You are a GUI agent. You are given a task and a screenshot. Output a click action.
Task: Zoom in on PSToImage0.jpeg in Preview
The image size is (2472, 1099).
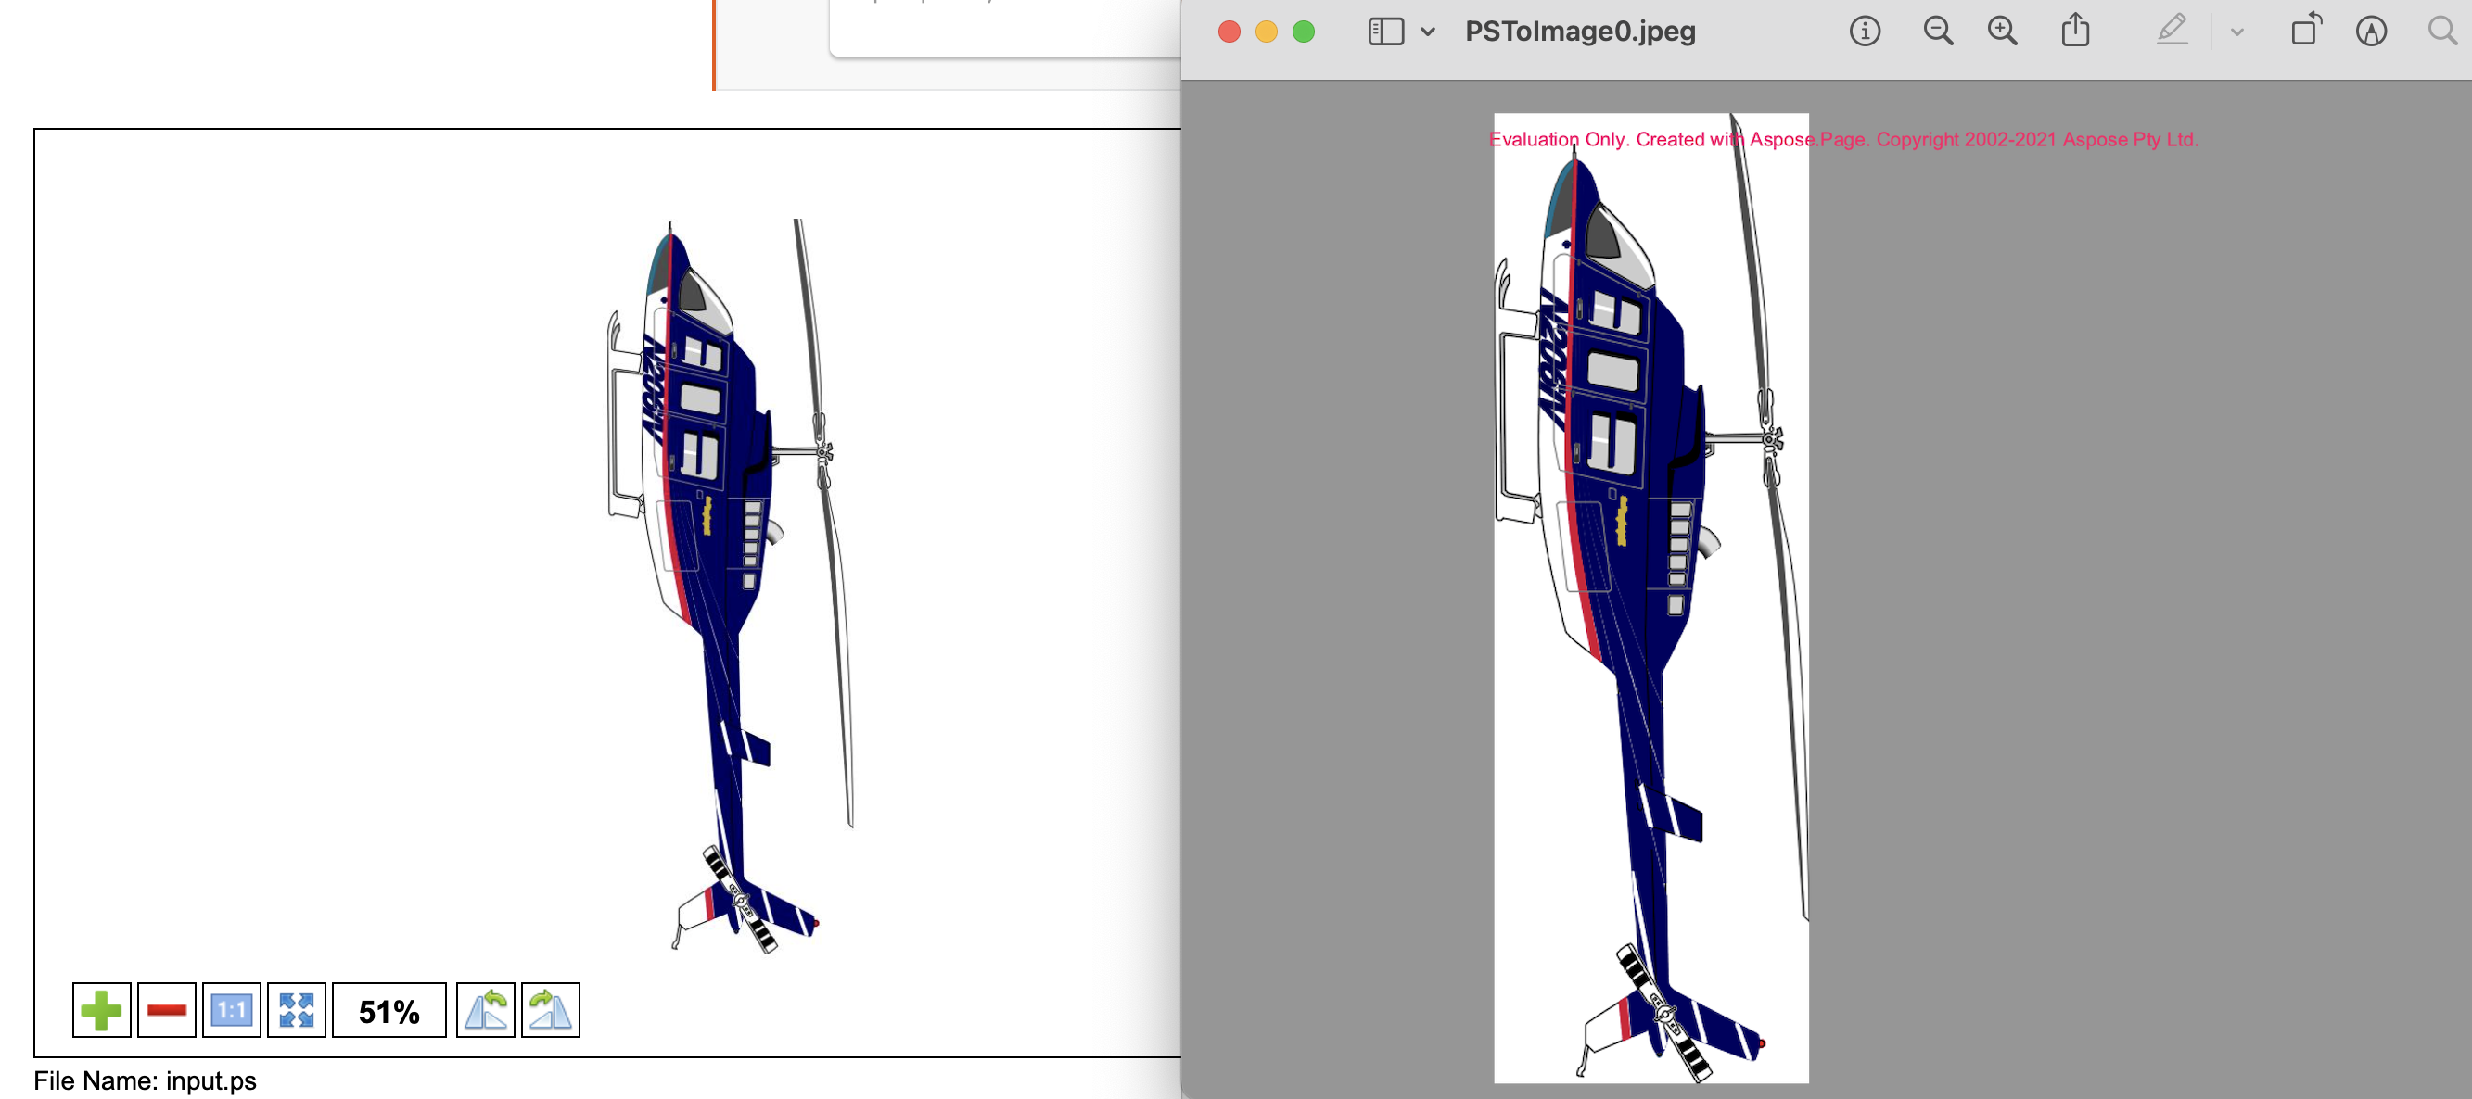point(2002,32)
